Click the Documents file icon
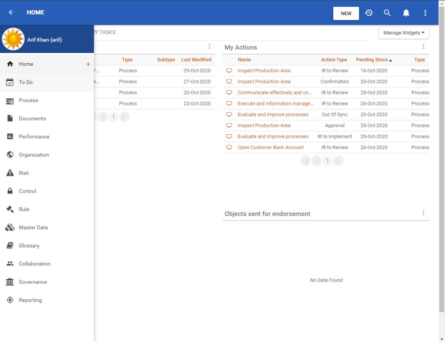The height and width of the screenshot is (342, 445). [x=10, y=118]
